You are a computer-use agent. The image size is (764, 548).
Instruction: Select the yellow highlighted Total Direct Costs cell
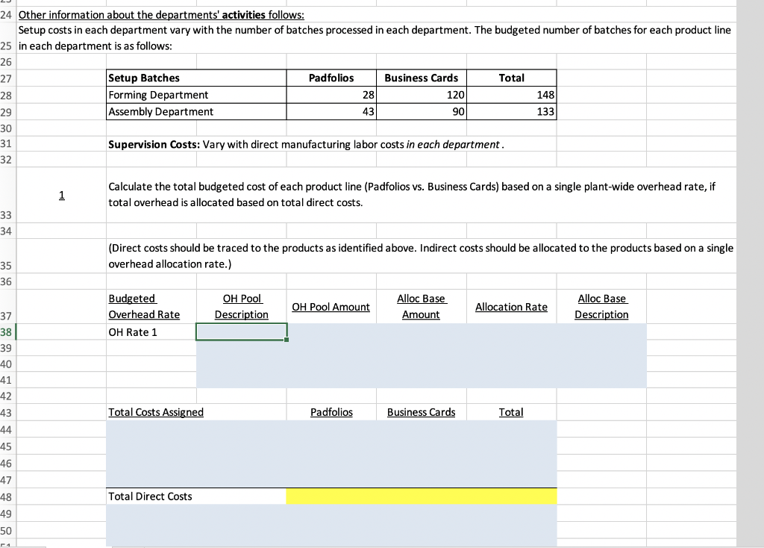[x=421, y=496]
